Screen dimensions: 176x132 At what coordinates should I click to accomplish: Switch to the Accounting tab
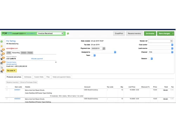point(16,53)
